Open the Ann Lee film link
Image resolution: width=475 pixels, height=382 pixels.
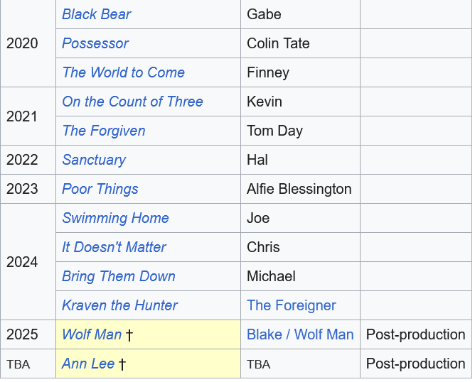[x=88, y=364]
